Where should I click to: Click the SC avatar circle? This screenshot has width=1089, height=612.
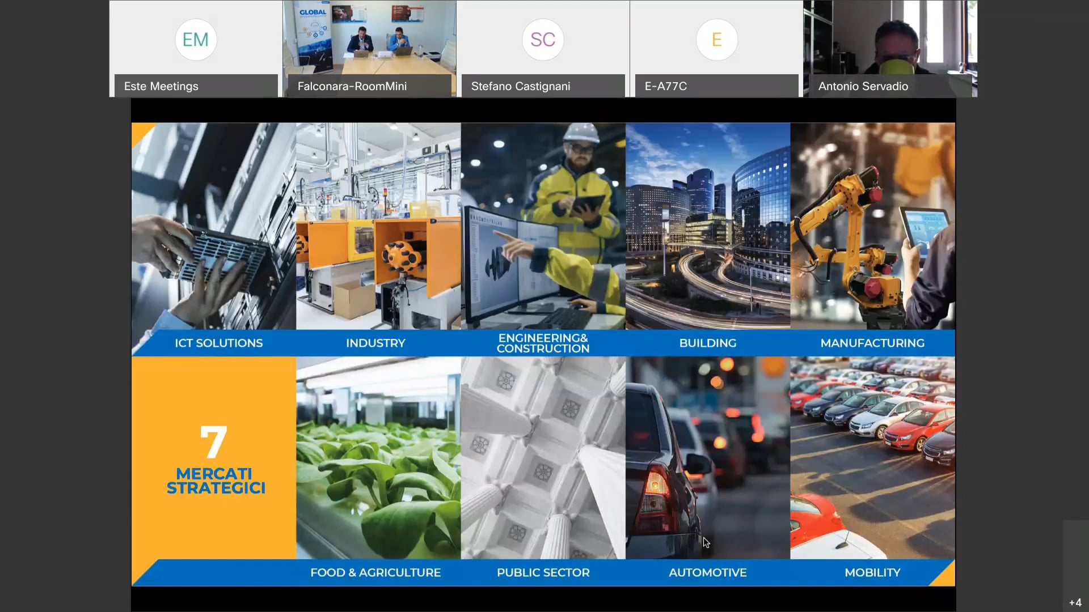tap(543, 40)
